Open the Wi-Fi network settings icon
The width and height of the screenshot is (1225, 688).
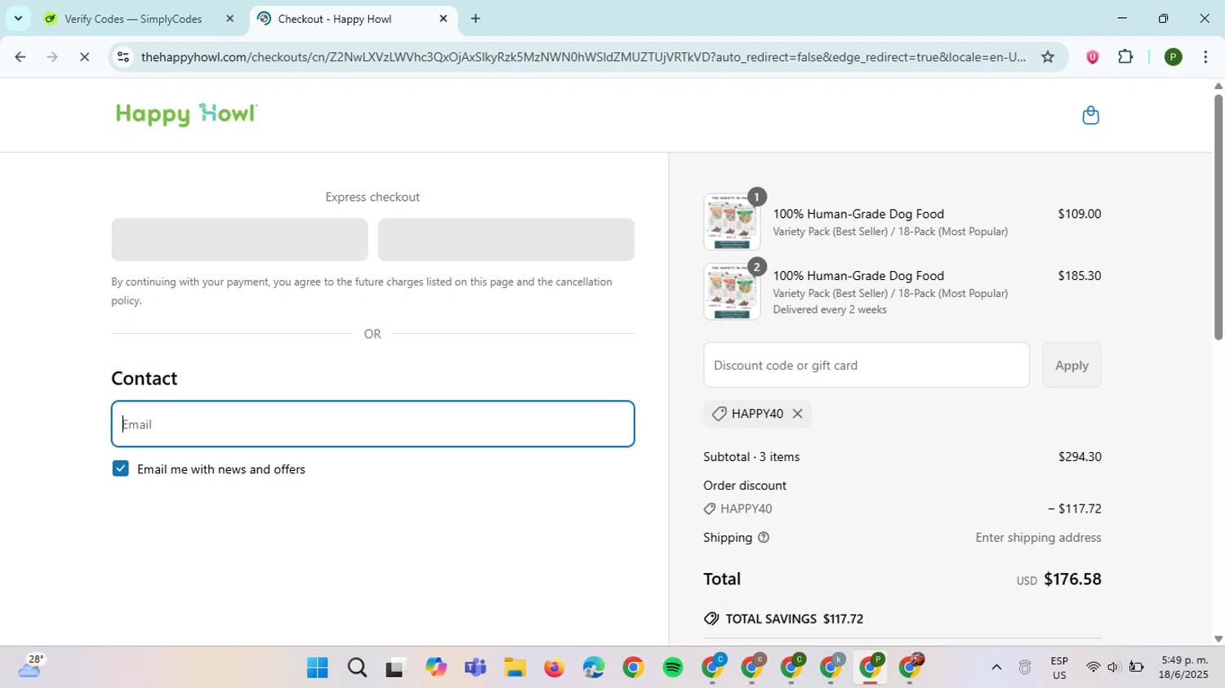1093,668
